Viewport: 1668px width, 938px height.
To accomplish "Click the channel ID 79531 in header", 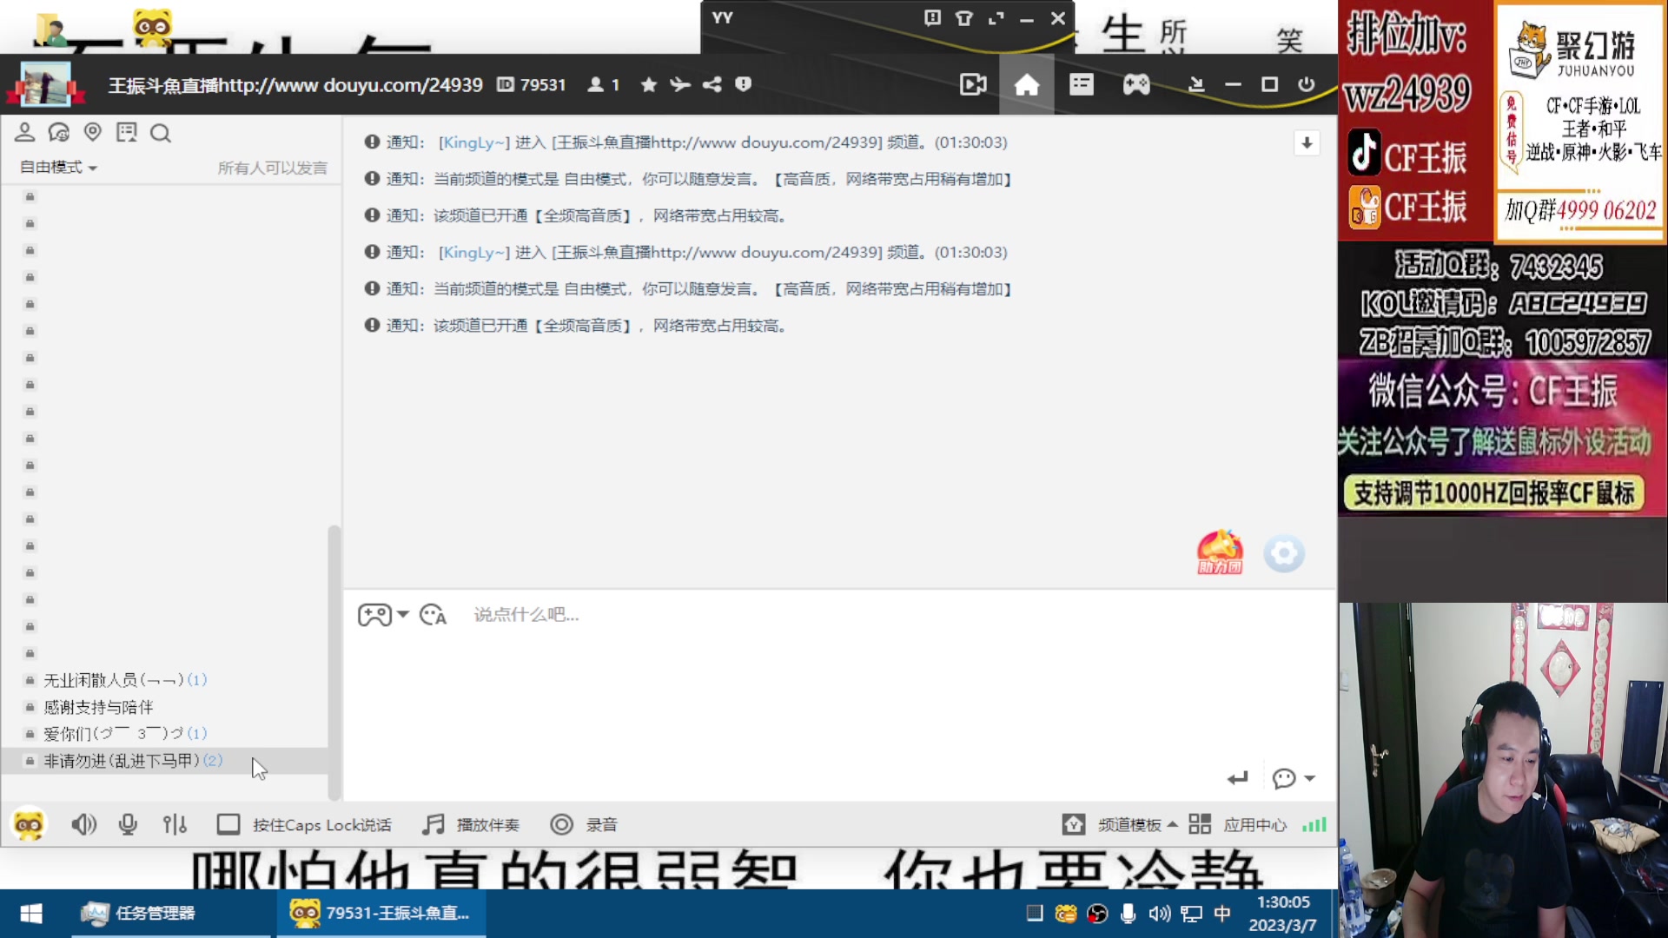I will click(x=532, y=84).
